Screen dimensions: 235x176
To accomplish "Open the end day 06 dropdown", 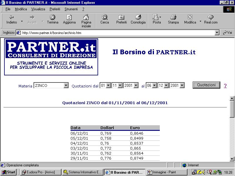I will tap(151, 85).
